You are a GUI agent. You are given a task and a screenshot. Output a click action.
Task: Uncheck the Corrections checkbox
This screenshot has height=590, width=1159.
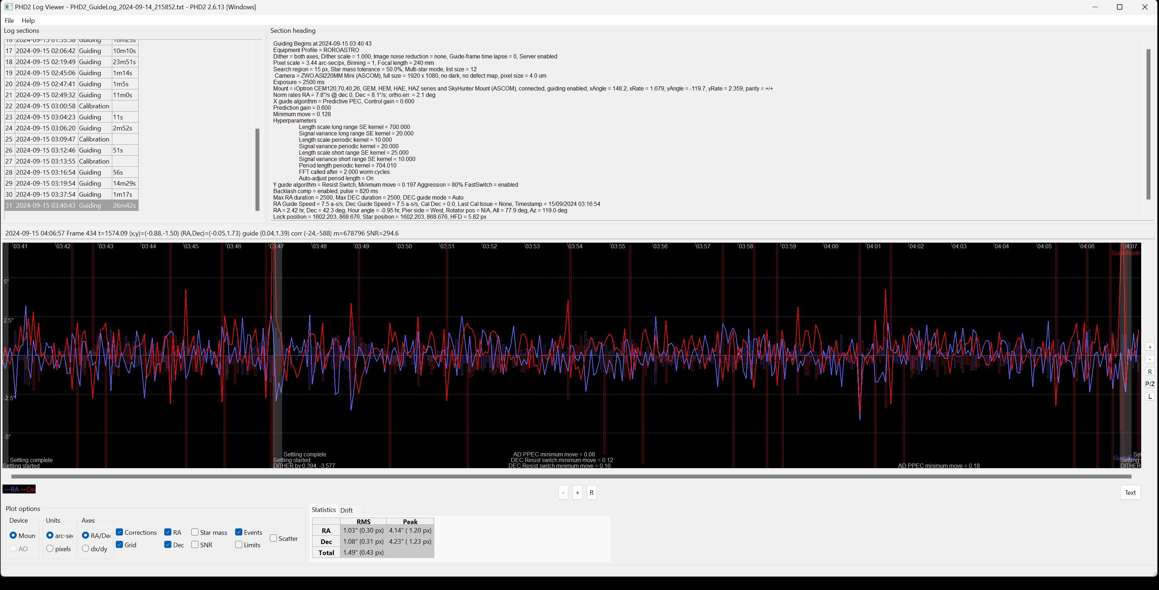pyautogui.click(x=120, y=532)
